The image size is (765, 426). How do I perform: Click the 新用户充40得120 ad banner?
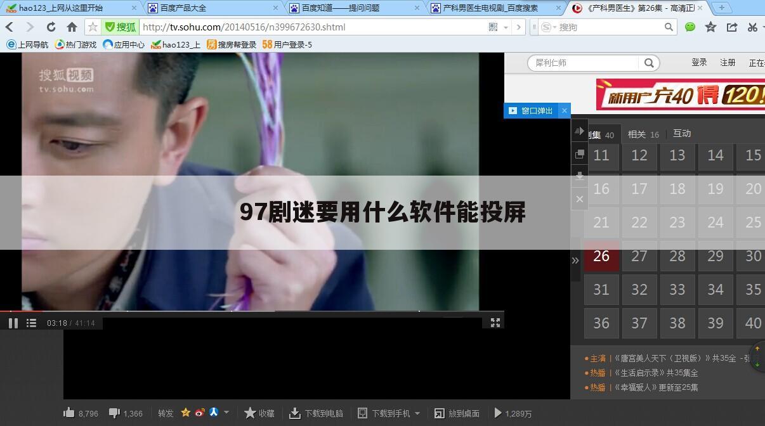[x=680, y=94]
